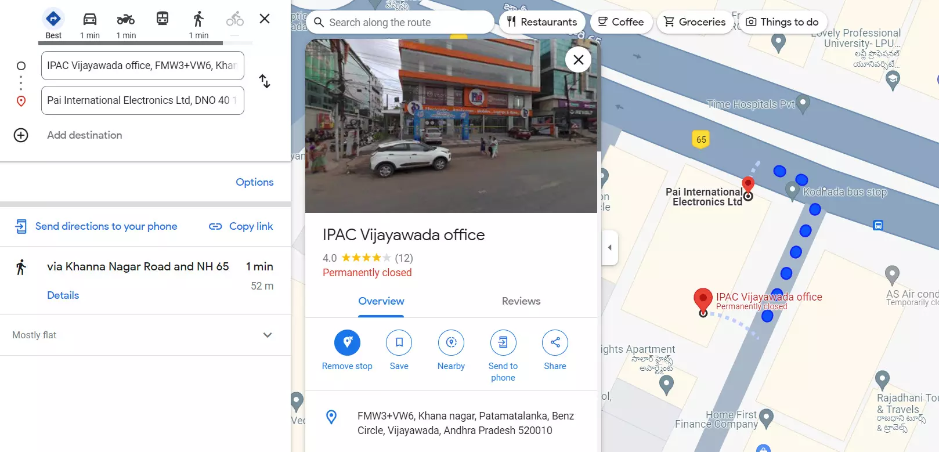
Task: Expand the Mostly flat elevation section
Action: [268, 335]
